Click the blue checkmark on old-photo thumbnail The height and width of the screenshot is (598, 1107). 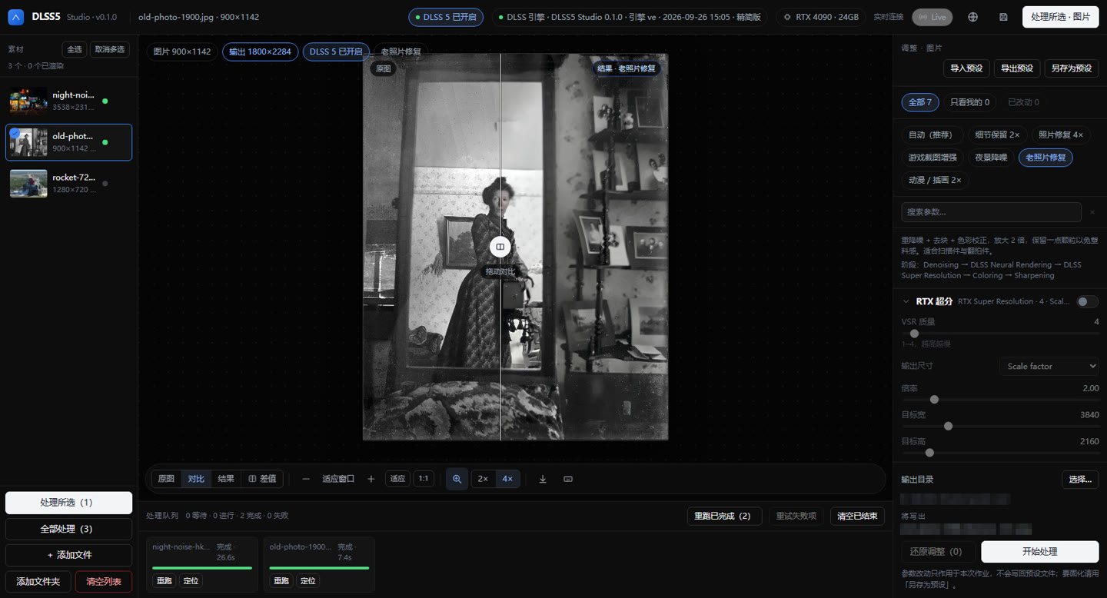point(15,132)
